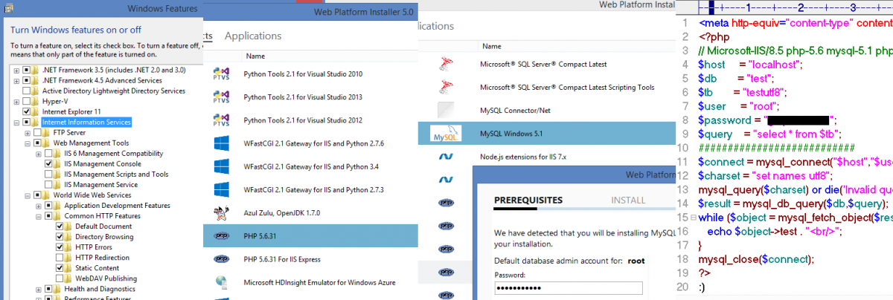Expand the Hyper-V tree node

tap(16, 101)
